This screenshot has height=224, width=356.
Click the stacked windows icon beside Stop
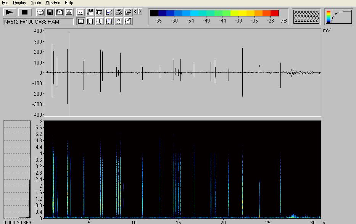40,13
